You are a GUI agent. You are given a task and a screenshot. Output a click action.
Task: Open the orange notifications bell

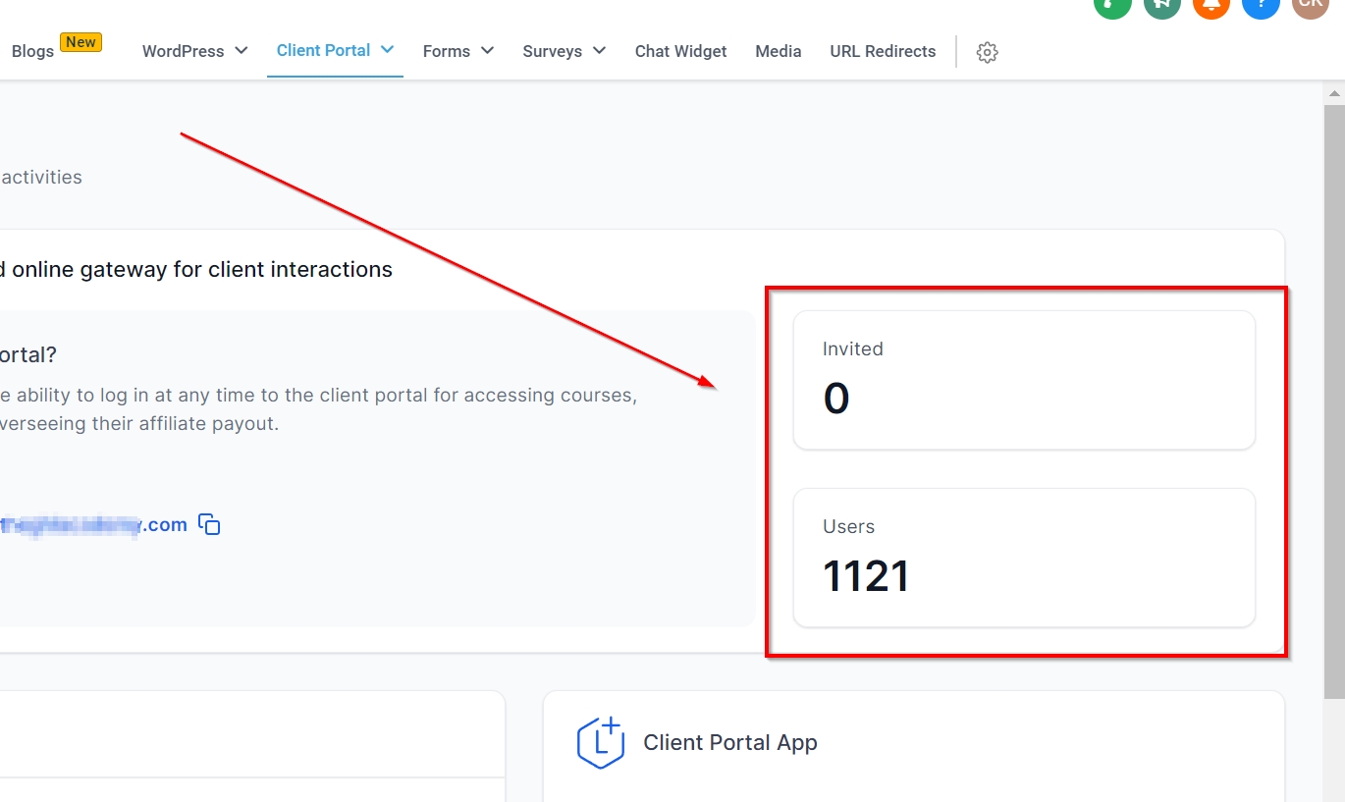(1210, 5)
